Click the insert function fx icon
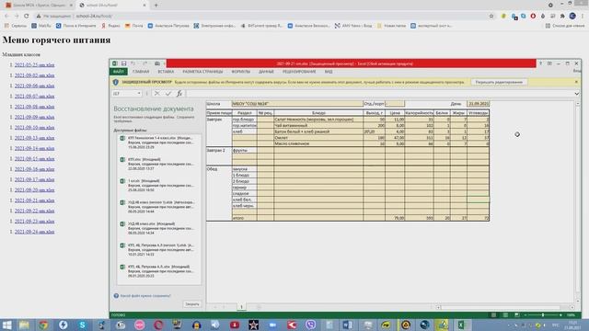Viewport: 589px width, 331px height. (179, 94)
